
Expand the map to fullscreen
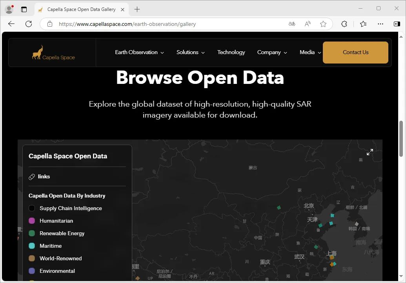click(x=370, y=152)
